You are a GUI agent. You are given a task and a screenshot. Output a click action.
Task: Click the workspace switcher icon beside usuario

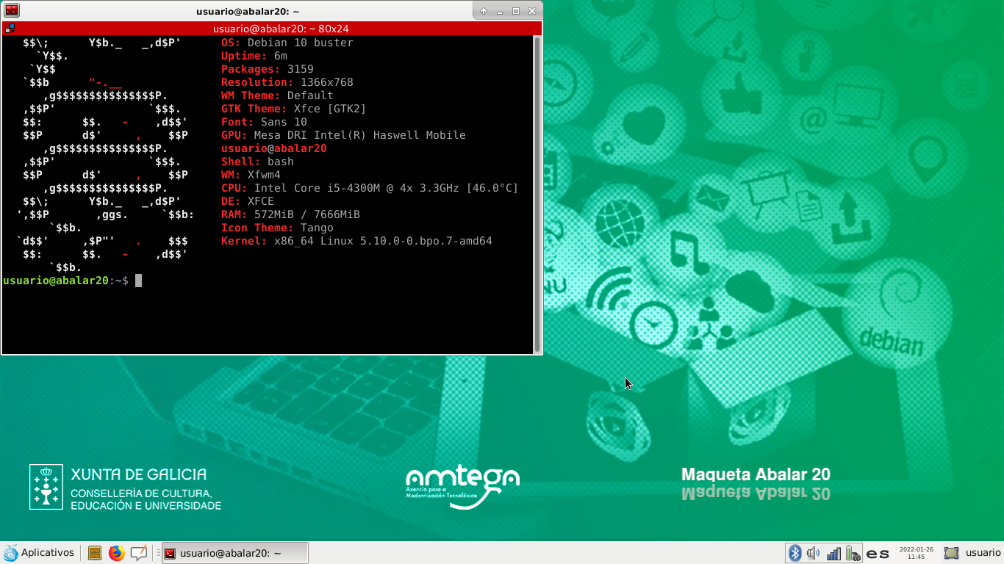(x=951, y=553)
